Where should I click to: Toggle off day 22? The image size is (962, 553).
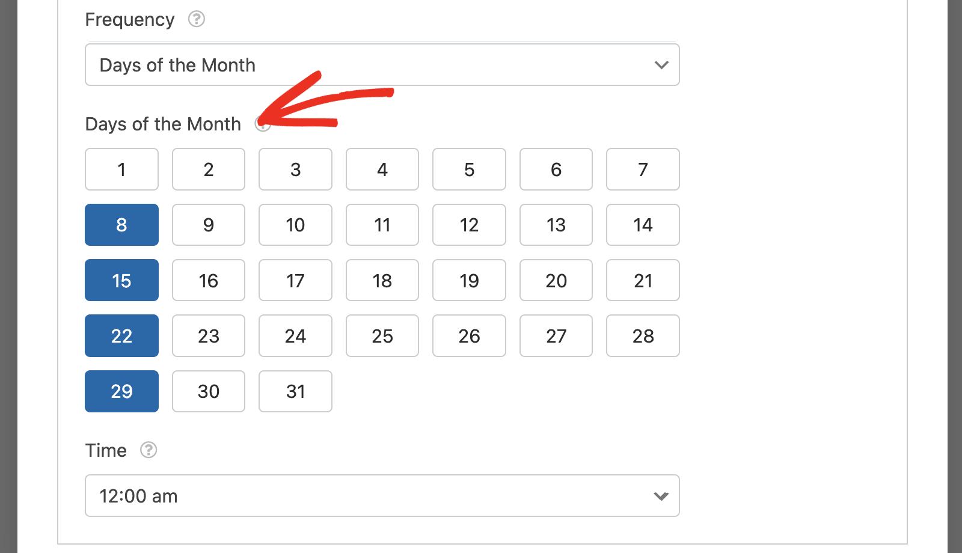click(x=121, y=335)
